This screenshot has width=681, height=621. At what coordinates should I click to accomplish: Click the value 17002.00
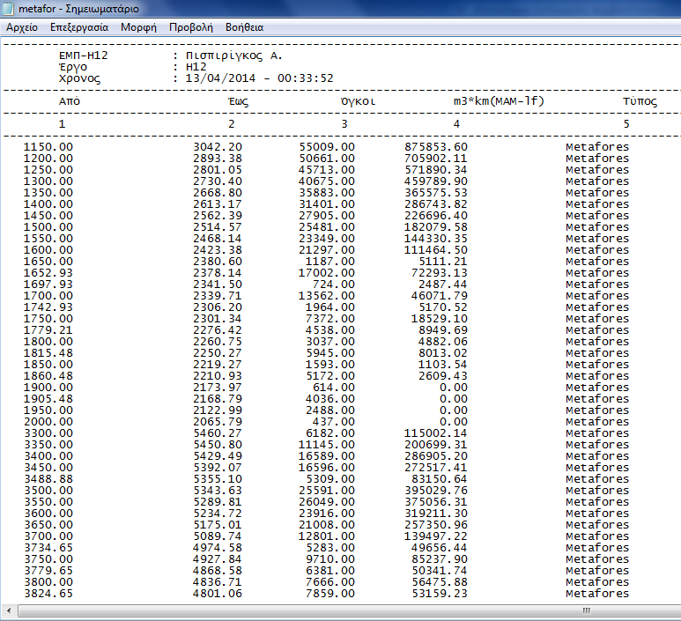327,273
